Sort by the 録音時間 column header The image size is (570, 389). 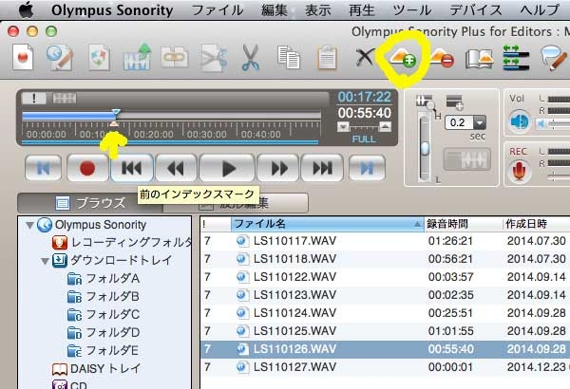[x=464, y=224]
